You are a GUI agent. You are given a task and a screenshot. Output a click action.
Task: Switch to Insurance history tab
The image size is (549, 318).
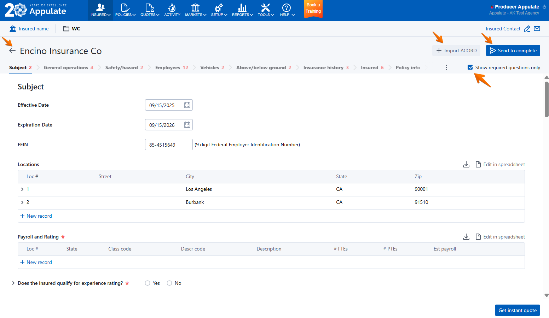[326, 67]
